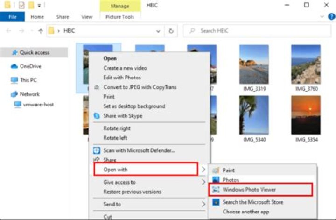Expand the Open with submenu arrow
Viewport: 336px width, 220px height.
[x=203, y=170]
